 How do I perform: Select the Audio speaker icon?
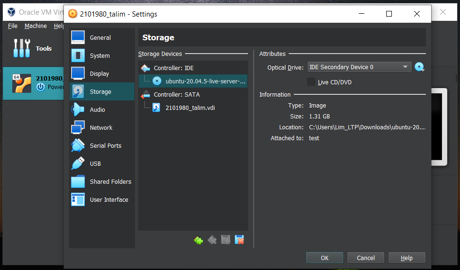78,110
